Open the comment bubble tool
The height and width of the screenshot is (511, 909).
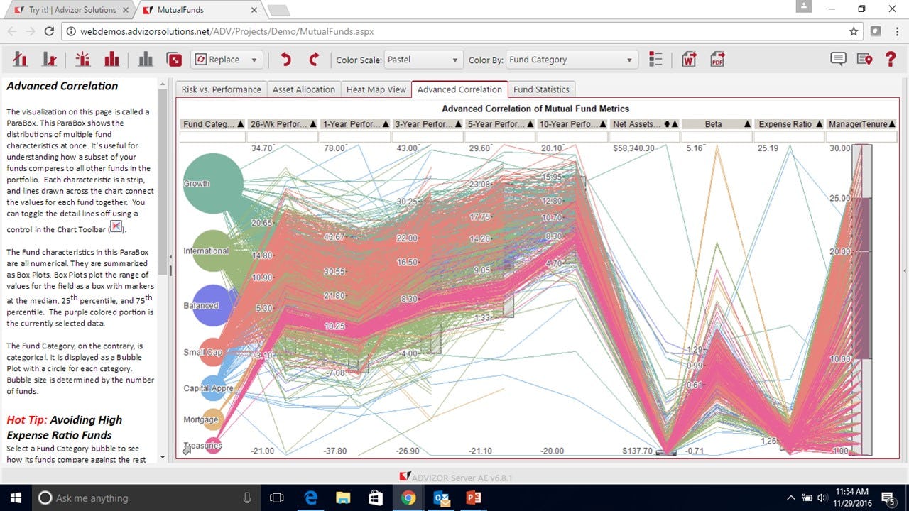pyautogui.click(x=838, y=60)
